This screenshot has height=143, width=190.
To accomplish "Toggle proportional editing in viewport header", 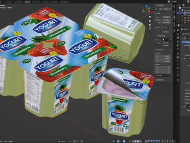I will pos(82,141).
